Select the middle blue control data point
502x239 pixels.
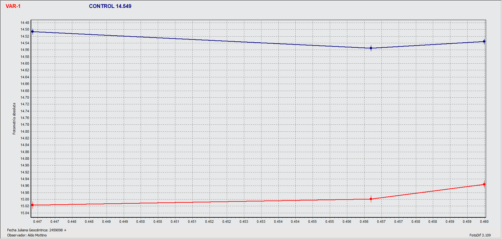tap(371, 48)
